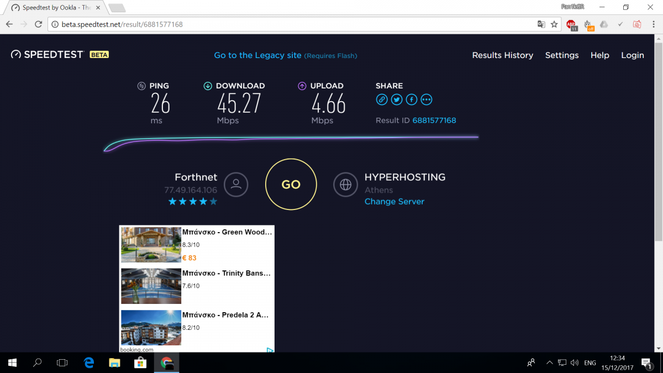Screen dimensions: 663x373
Task: Share result on Twitter
Action: pos(397,99)
